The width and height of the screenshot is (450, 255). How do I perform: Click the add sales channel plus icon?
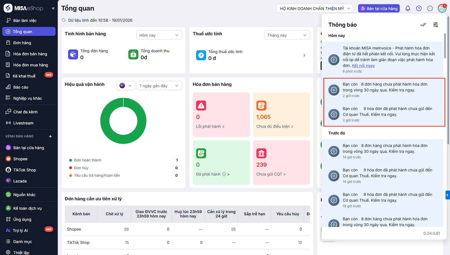[x=50, y=136]
